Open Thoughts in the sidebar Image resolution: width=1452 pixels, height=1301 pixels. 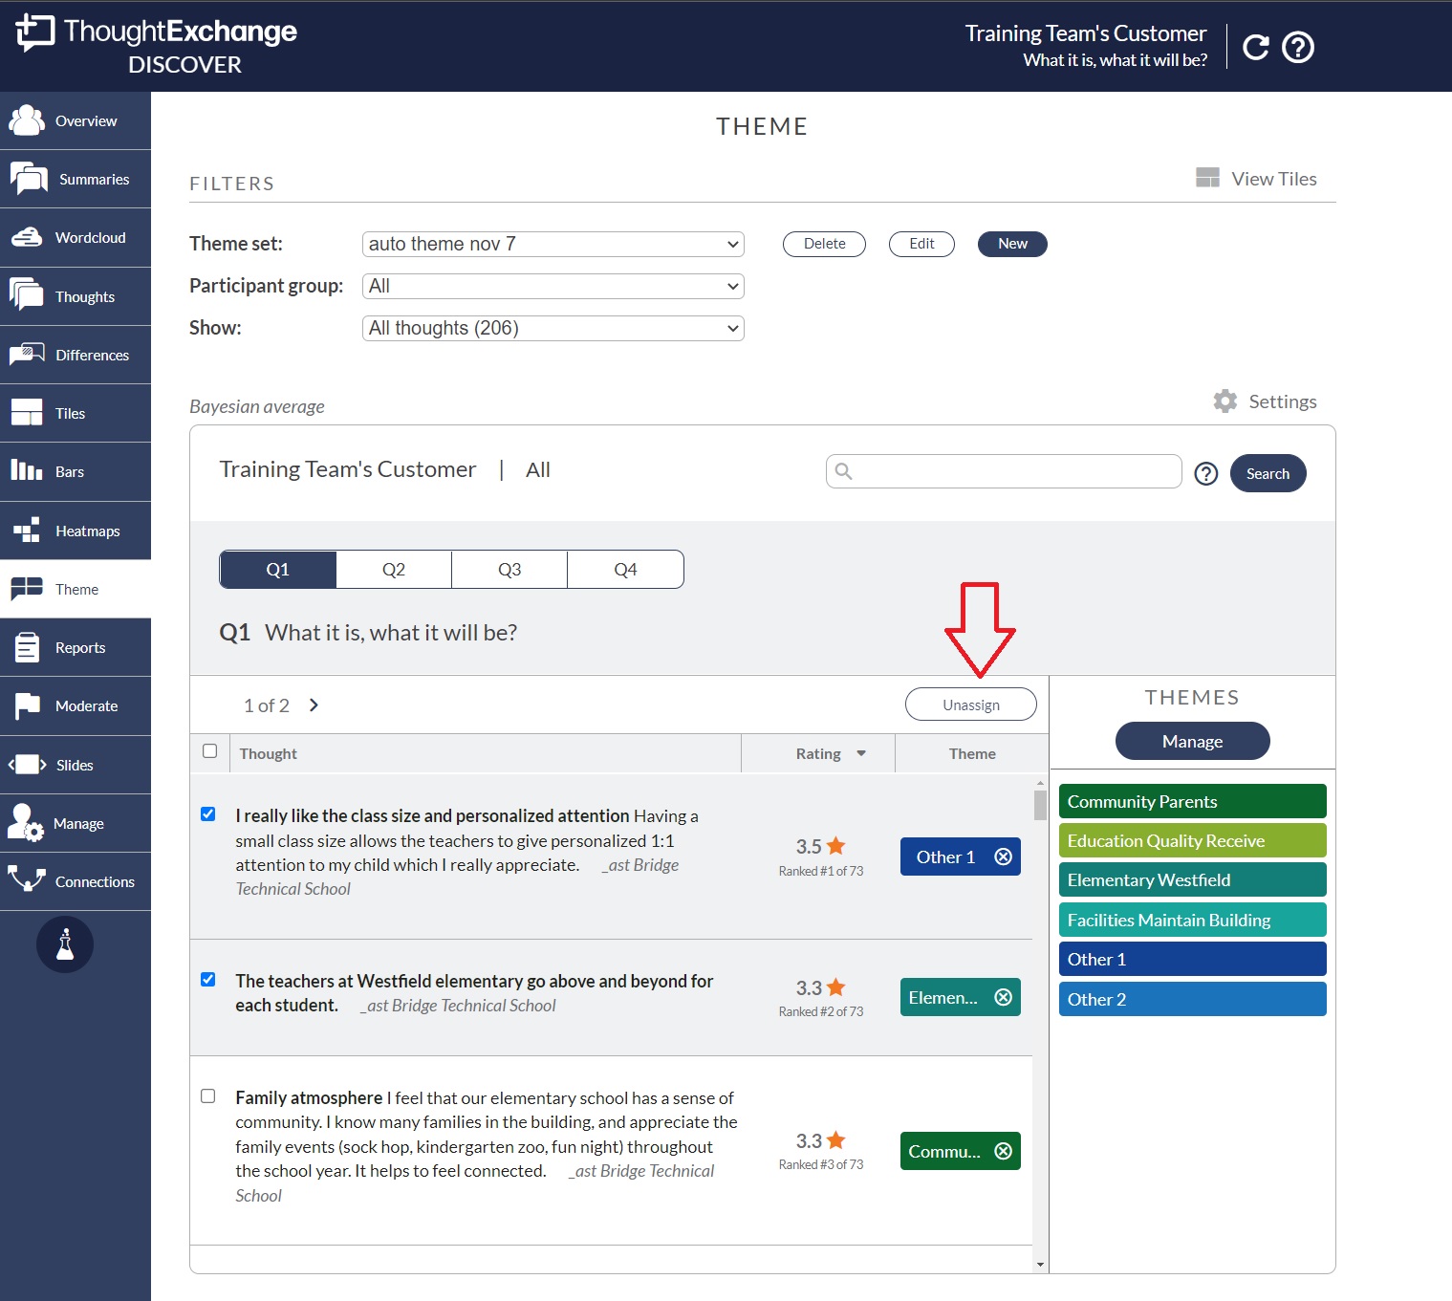pos(76,296)
